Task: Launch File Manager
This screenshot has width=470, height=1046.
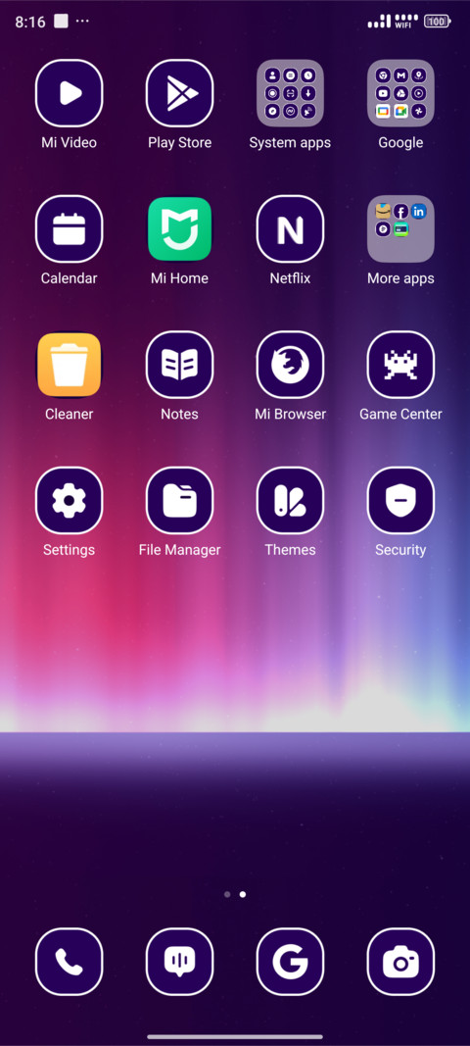Action: pos(179,501)
